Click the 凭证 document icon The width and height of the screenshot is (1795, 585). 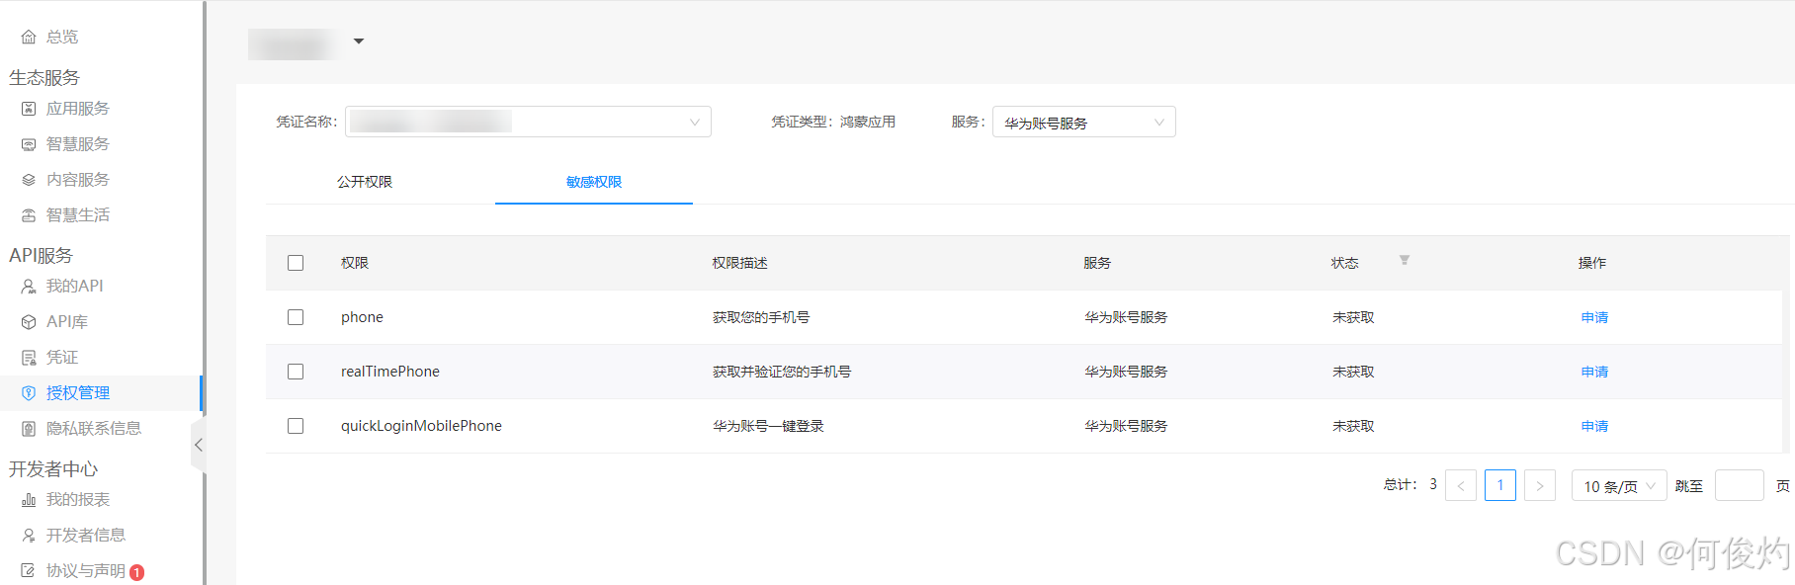point(29,358)
